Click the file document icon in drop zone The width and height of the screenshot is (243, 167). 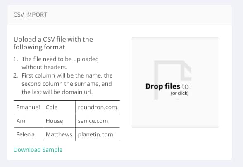pos(173,80)
